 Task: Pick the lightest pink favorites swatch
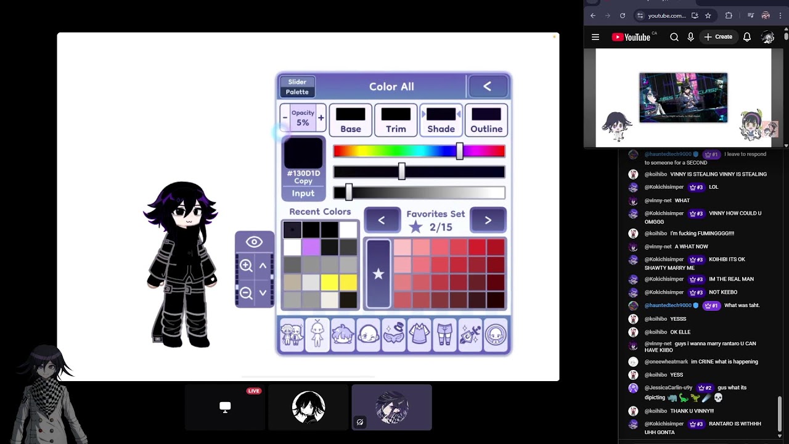(x=403, y=248)
